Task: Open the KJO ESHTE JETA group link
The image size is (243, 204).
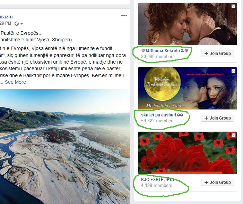Action: point(157,180)
